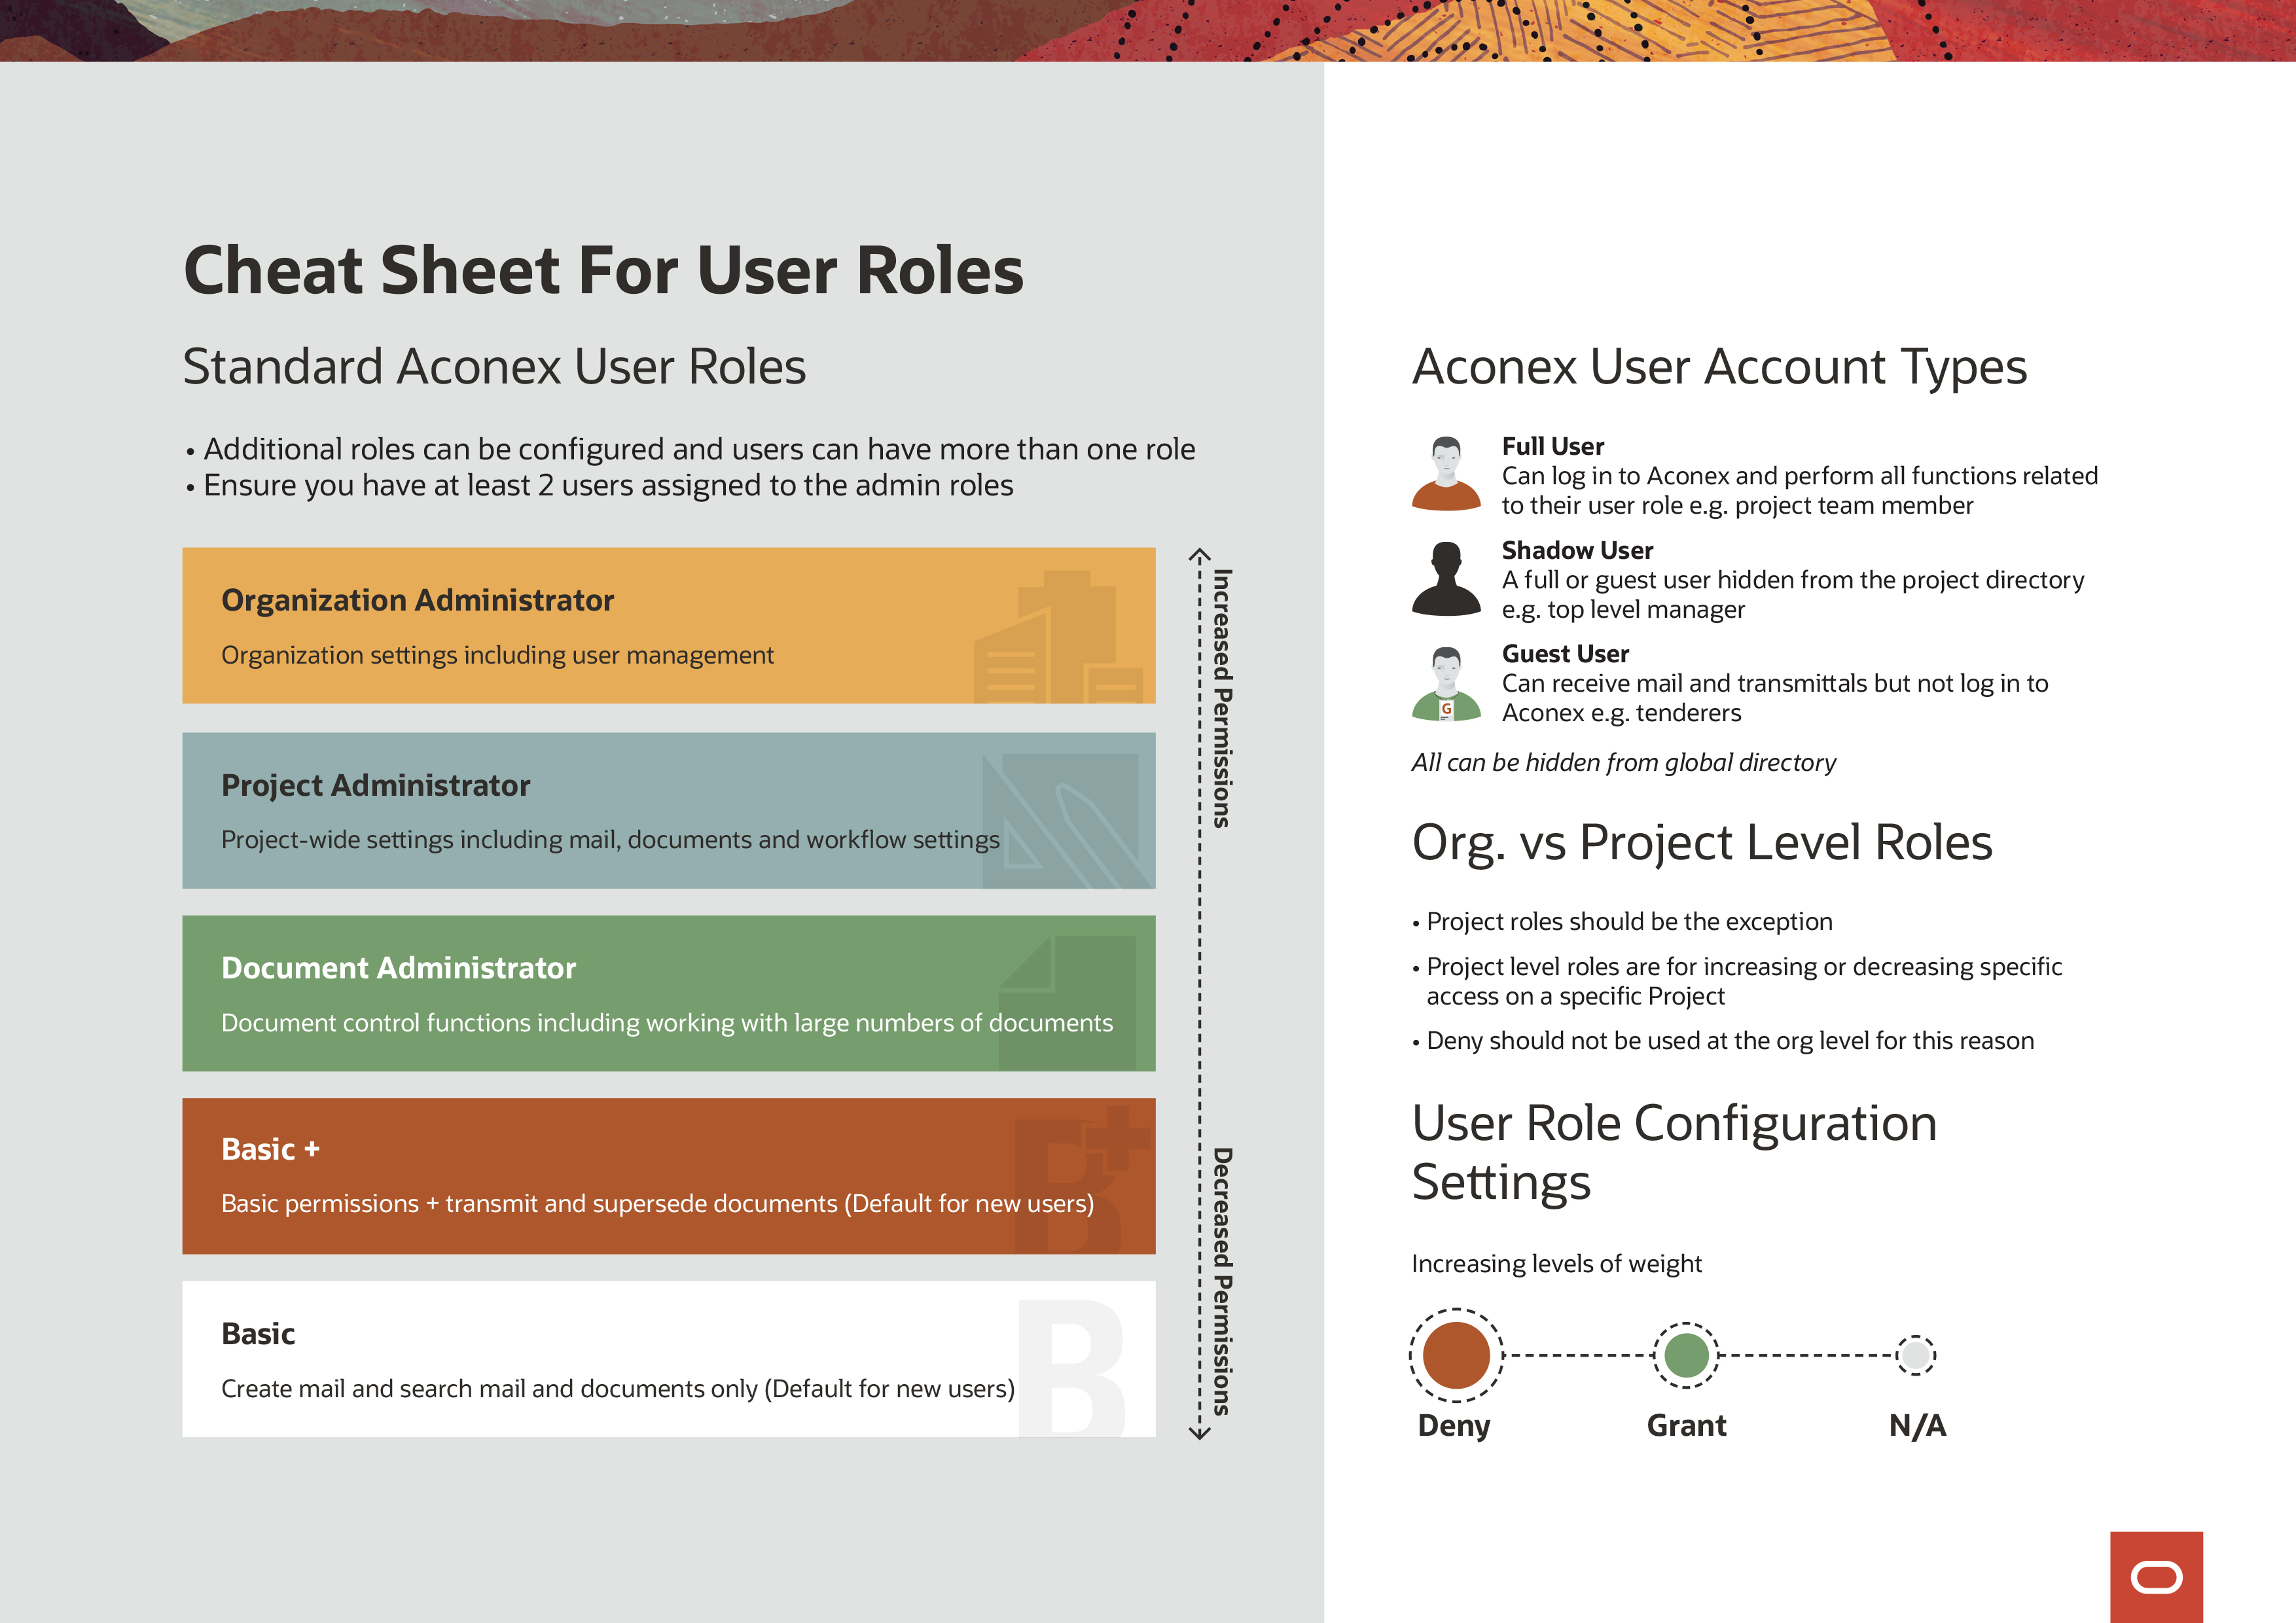Click the grey N/A circle
Viewport: 2296px width, 1623px height.
(x=1916, y=1355)
